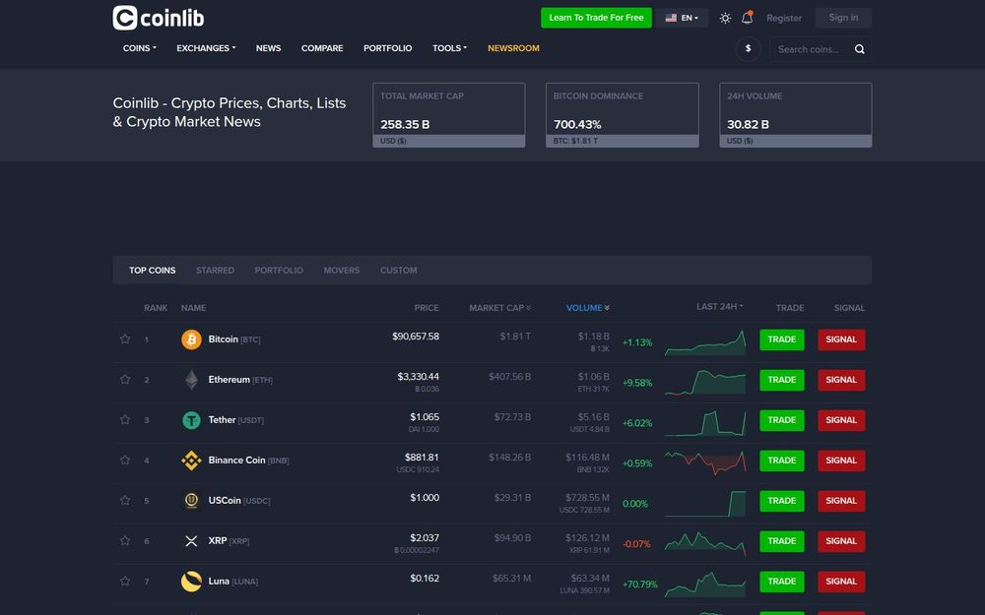Sort by VOLUME column
Screen dimensions: 985x615
coord(588,307)
